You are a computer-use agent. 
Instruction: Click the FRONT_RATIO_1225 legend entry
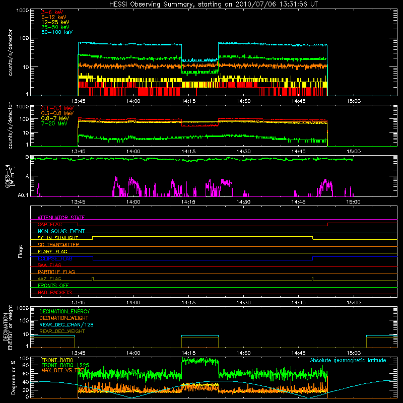click(65, 365)
